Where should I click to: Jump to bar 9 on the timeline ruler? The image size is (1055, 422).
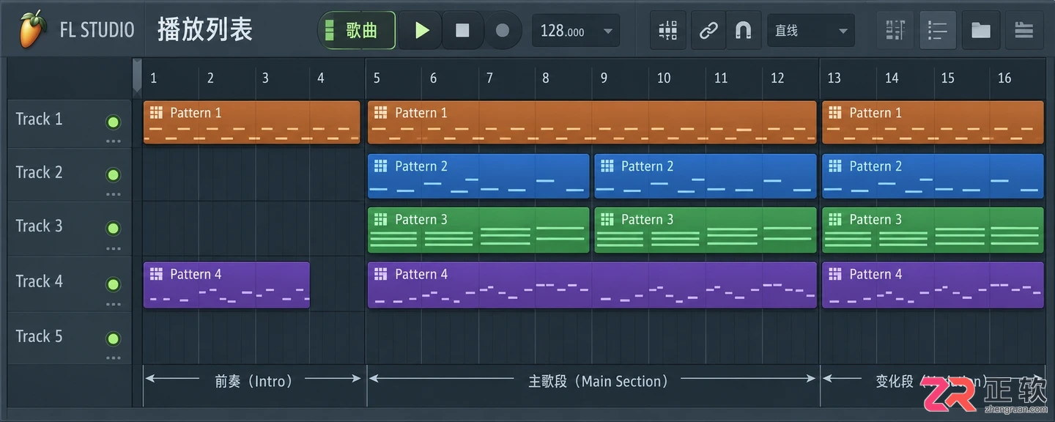pos(604,78)
